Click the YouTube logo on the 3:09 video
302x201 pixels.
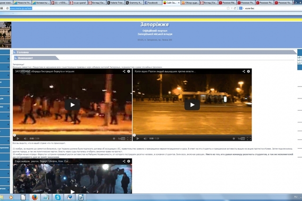[122, 138]
